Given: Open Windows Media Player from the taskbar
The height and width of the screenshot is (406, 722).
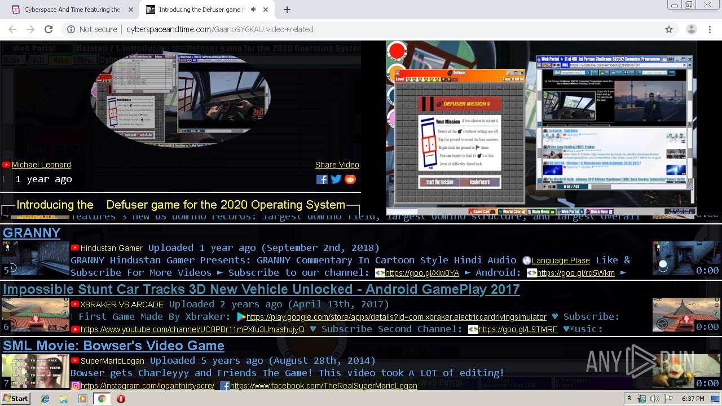Looking at the screenshot, I should (x=83, y=399).
